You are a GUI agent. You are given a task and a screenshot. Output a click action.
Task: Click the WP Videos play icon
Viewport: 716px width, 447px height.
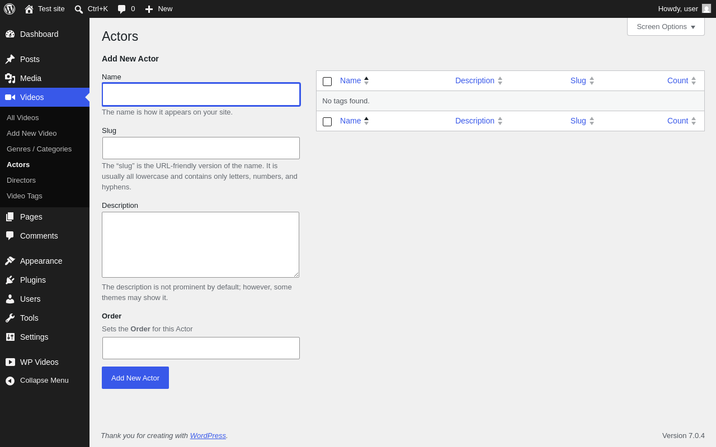10,362
